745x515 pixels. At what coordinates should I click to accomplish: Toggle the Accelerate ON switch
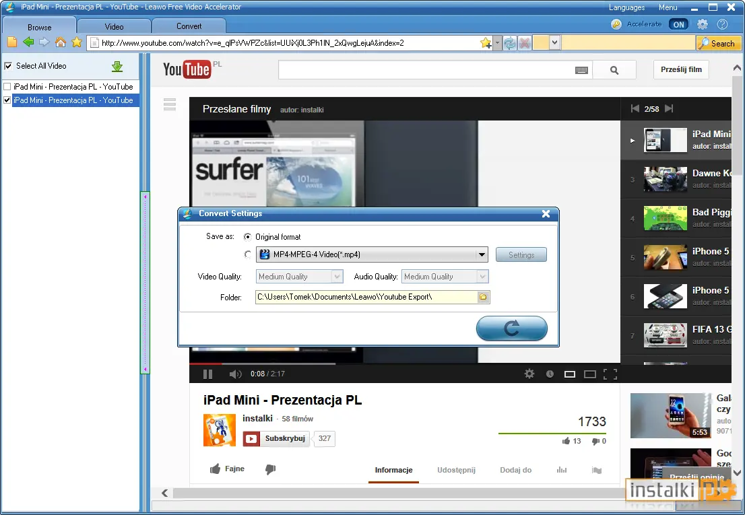click(678, 25)
